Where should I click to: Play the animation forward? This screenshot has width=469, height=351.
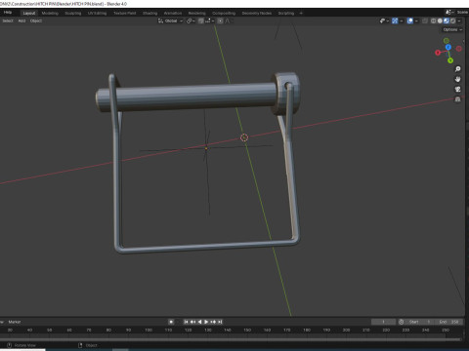point(206,322)
